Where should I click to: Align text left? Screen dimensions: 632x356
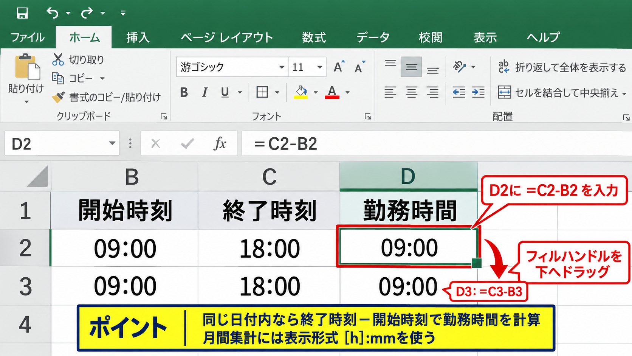(x=390, y=92)
